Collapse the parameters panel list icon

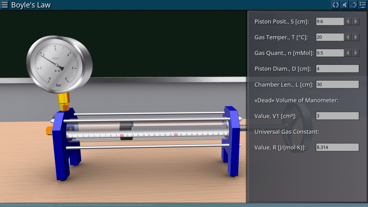click(x=362, y=5)
